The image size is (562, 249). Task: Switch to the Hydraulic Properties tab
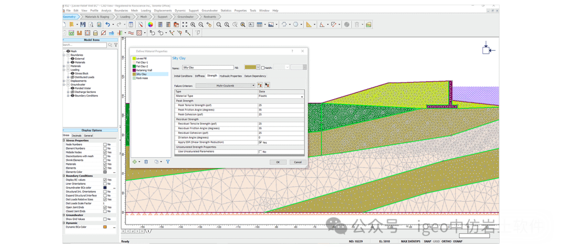(230, 76)
